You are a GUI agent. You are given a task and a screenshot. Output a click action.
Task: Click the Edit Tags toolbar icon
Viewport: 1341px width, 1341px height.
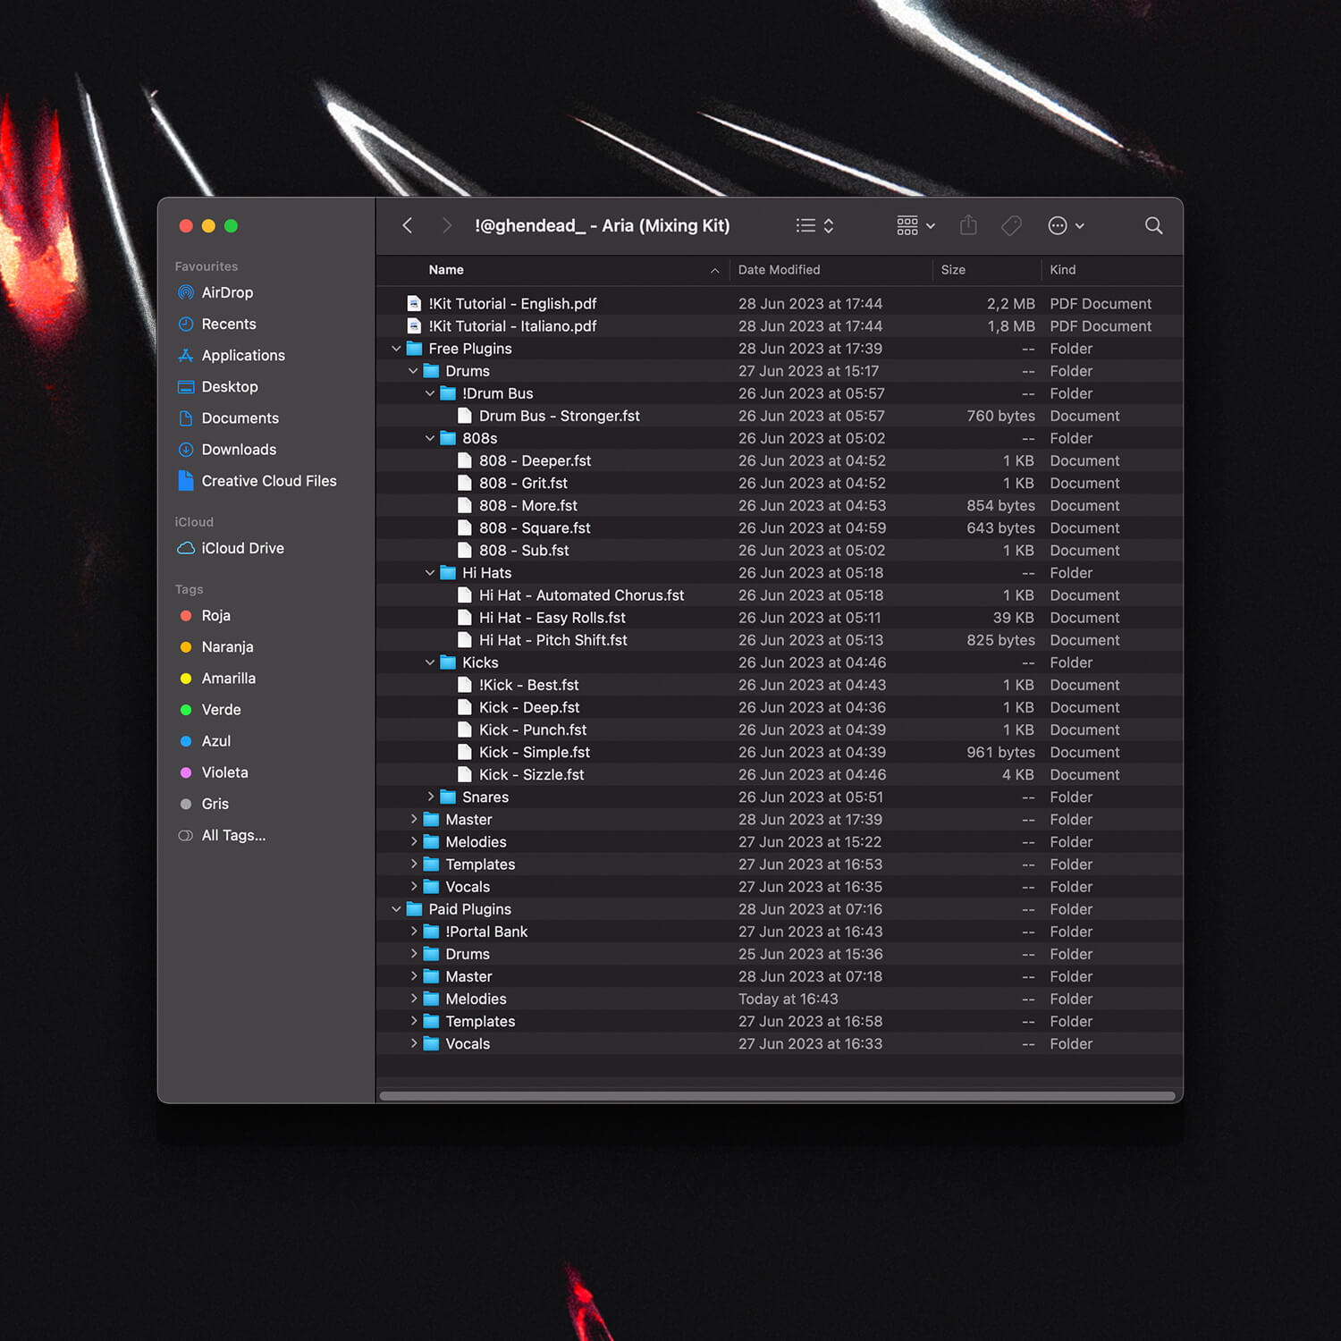(1012, 226)
